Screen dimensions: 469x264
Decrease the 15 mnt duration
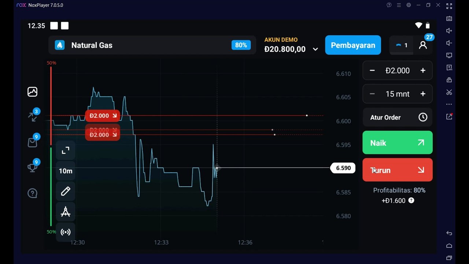coord(372,94)
